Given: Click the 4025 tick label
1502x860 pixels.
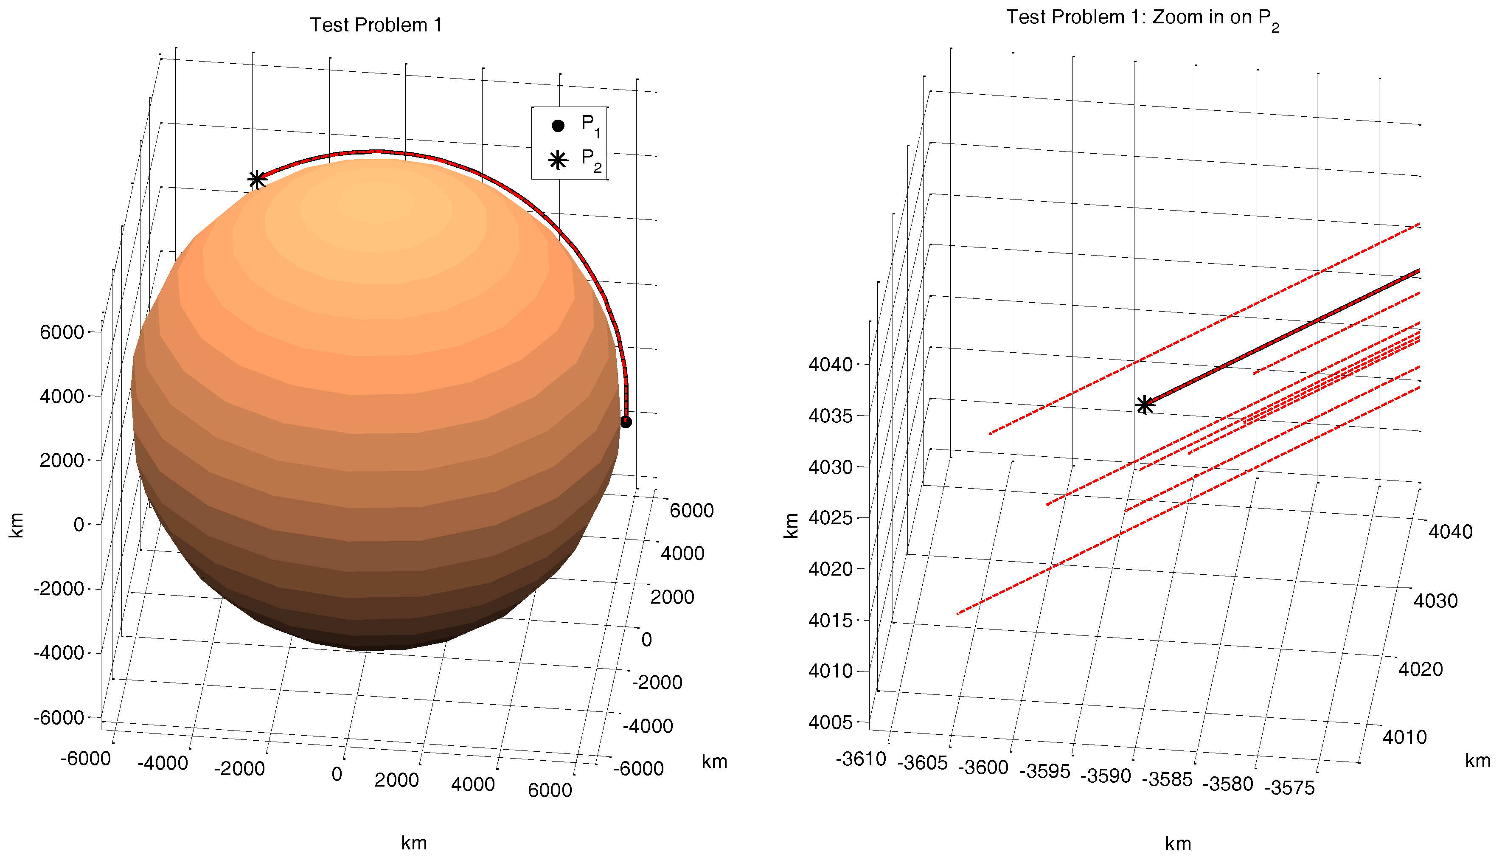Looking at the screenshot, I should 831,518.
